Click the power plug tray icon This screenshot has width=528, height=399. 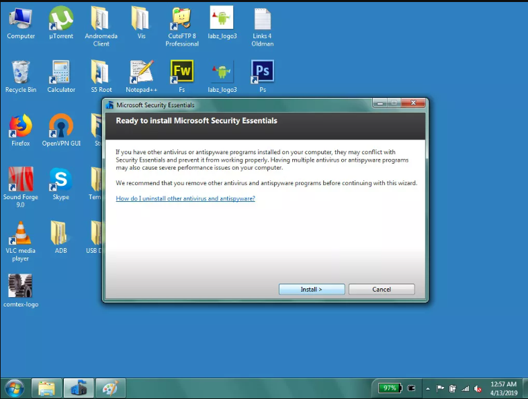click(x=411, y=388)
